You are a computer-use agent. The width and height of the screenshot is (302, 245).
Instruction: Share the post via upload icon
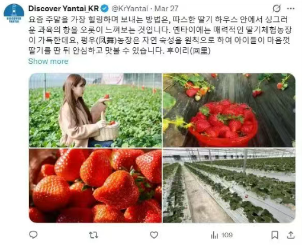click(291, 235)
